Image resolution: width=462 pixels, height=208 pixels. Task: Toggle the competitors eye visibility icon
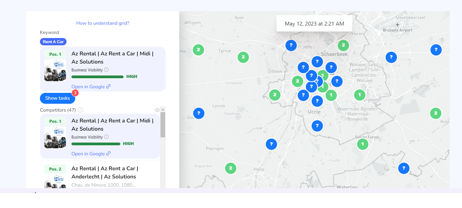[157, 110]
